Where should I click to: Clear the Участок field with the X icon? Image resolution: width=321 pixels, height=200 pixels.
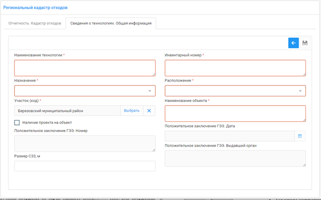(x=149, y=110)
